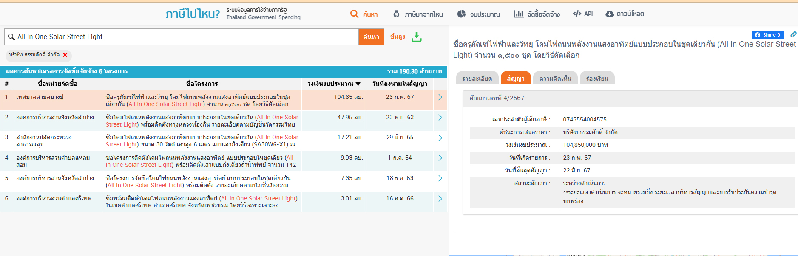Click the Facebook Share button
798x256 pixels.
click(x=767, y=35)
